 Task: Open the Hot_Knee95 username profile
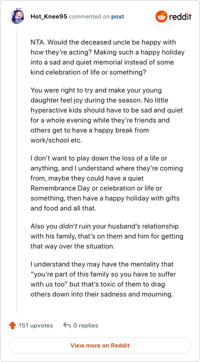(48, 16)
